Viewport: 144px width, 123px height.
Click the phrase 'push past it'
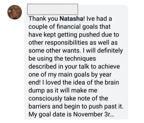tap(106, 107)
